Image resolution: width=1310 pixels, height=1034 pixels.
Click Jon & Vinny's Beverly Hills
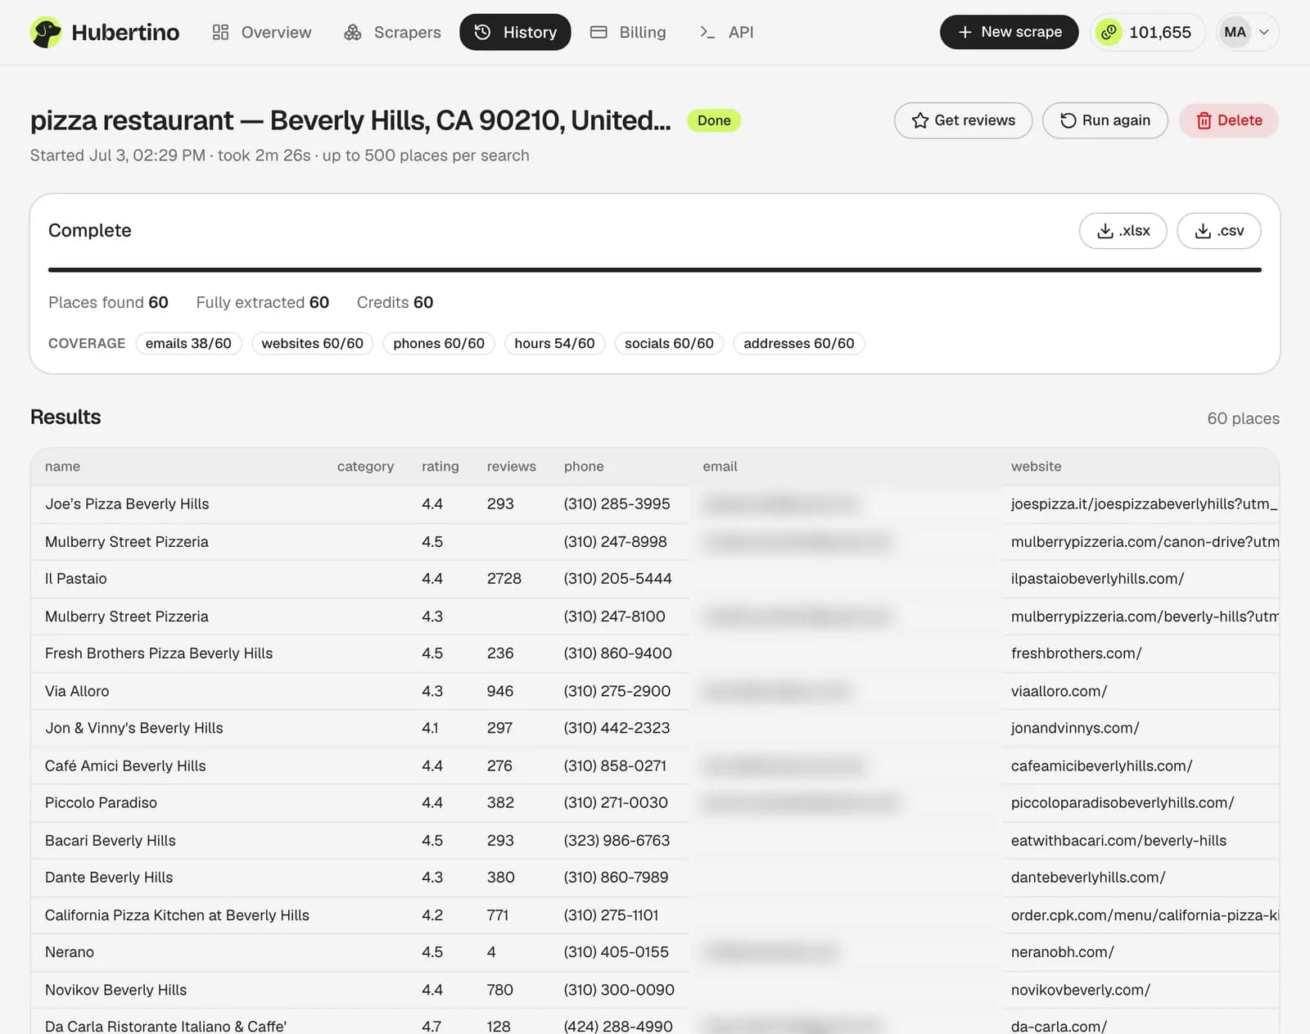coord(133,728)
